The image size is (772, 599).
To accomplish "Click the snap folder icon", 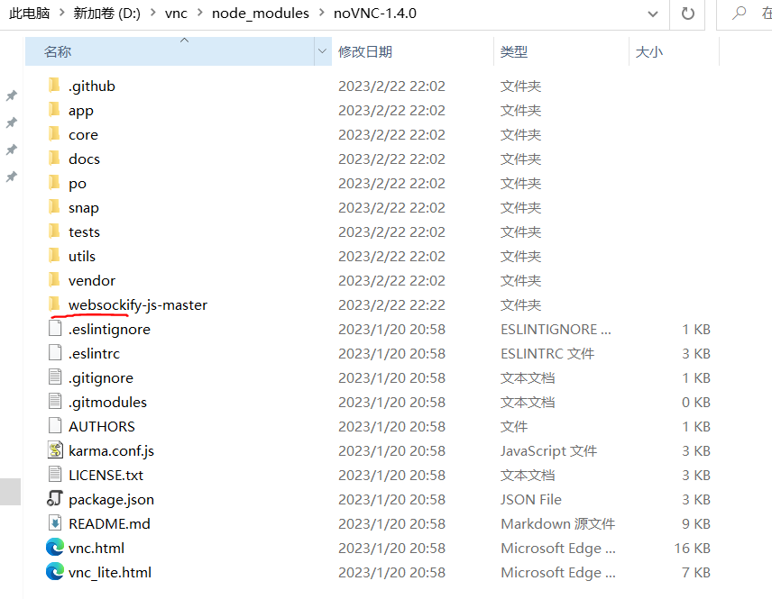I will [x=54, y=206].
